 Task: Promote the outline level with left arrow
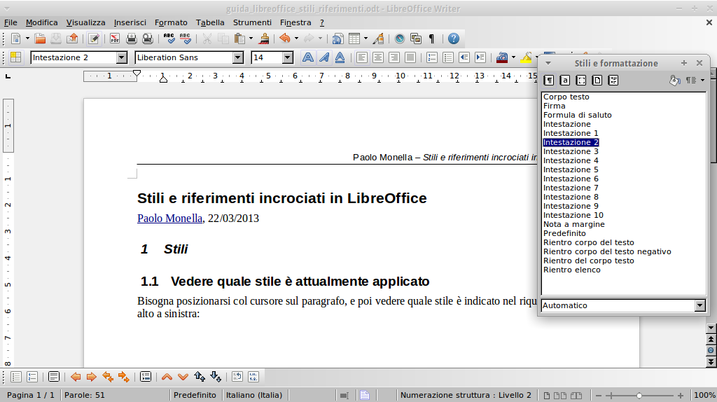point(76,377)
